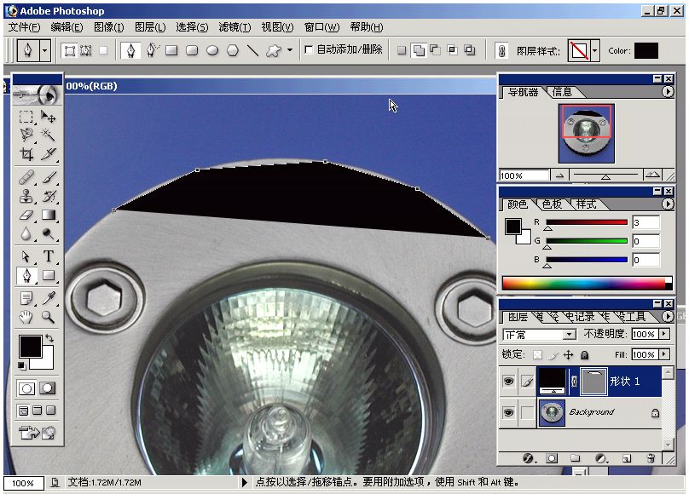Viewport: 689px width, 494px height.
Task: Select the Type tool
Action: click(x=48, y=256)
